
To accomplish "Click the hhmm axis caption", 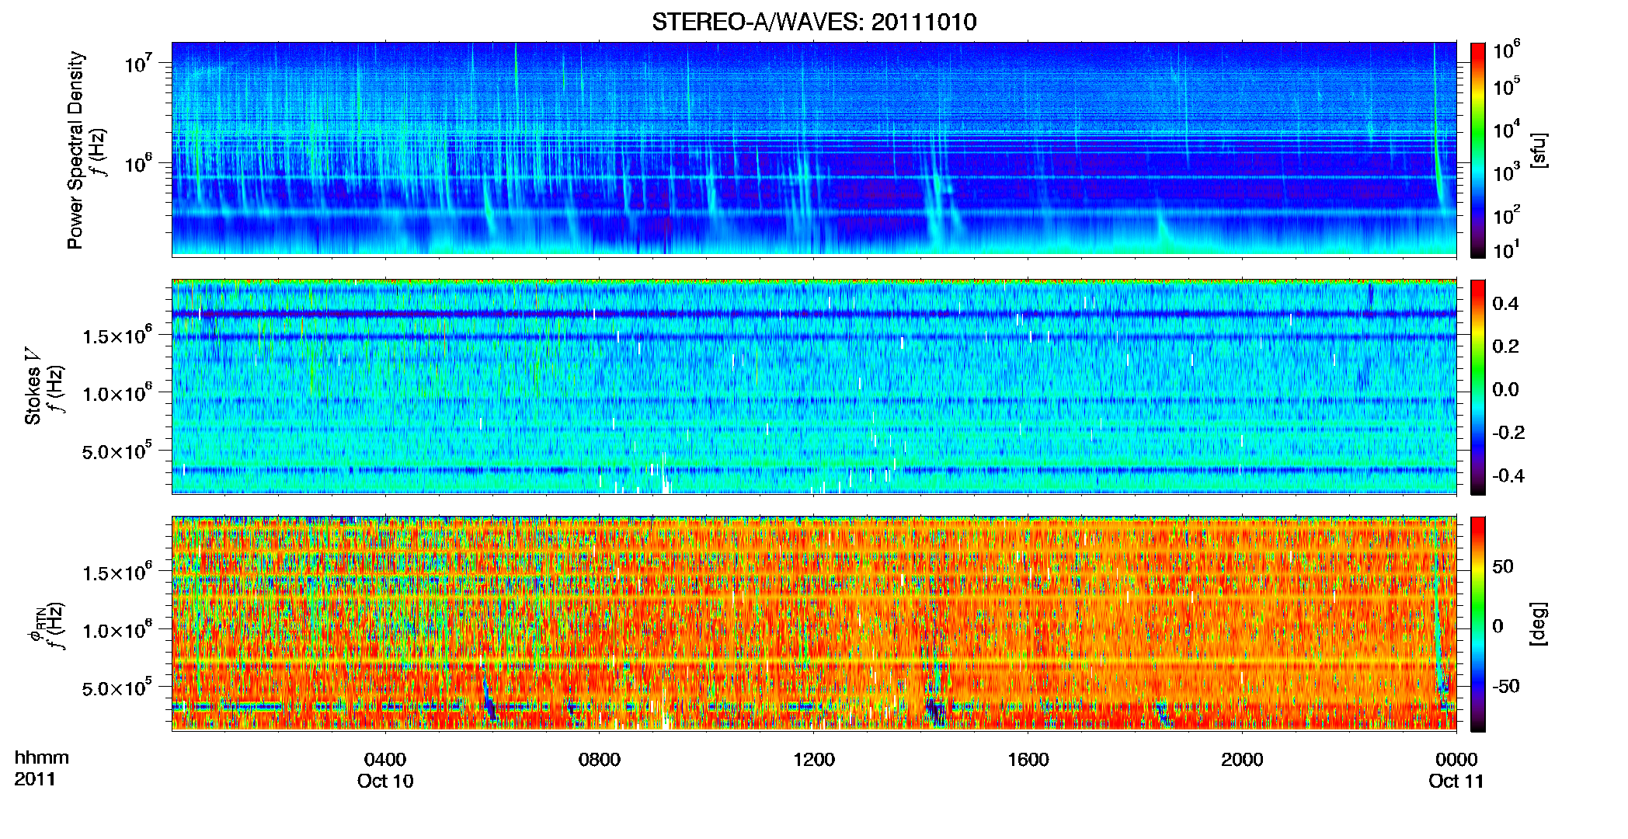I will 42,758.
